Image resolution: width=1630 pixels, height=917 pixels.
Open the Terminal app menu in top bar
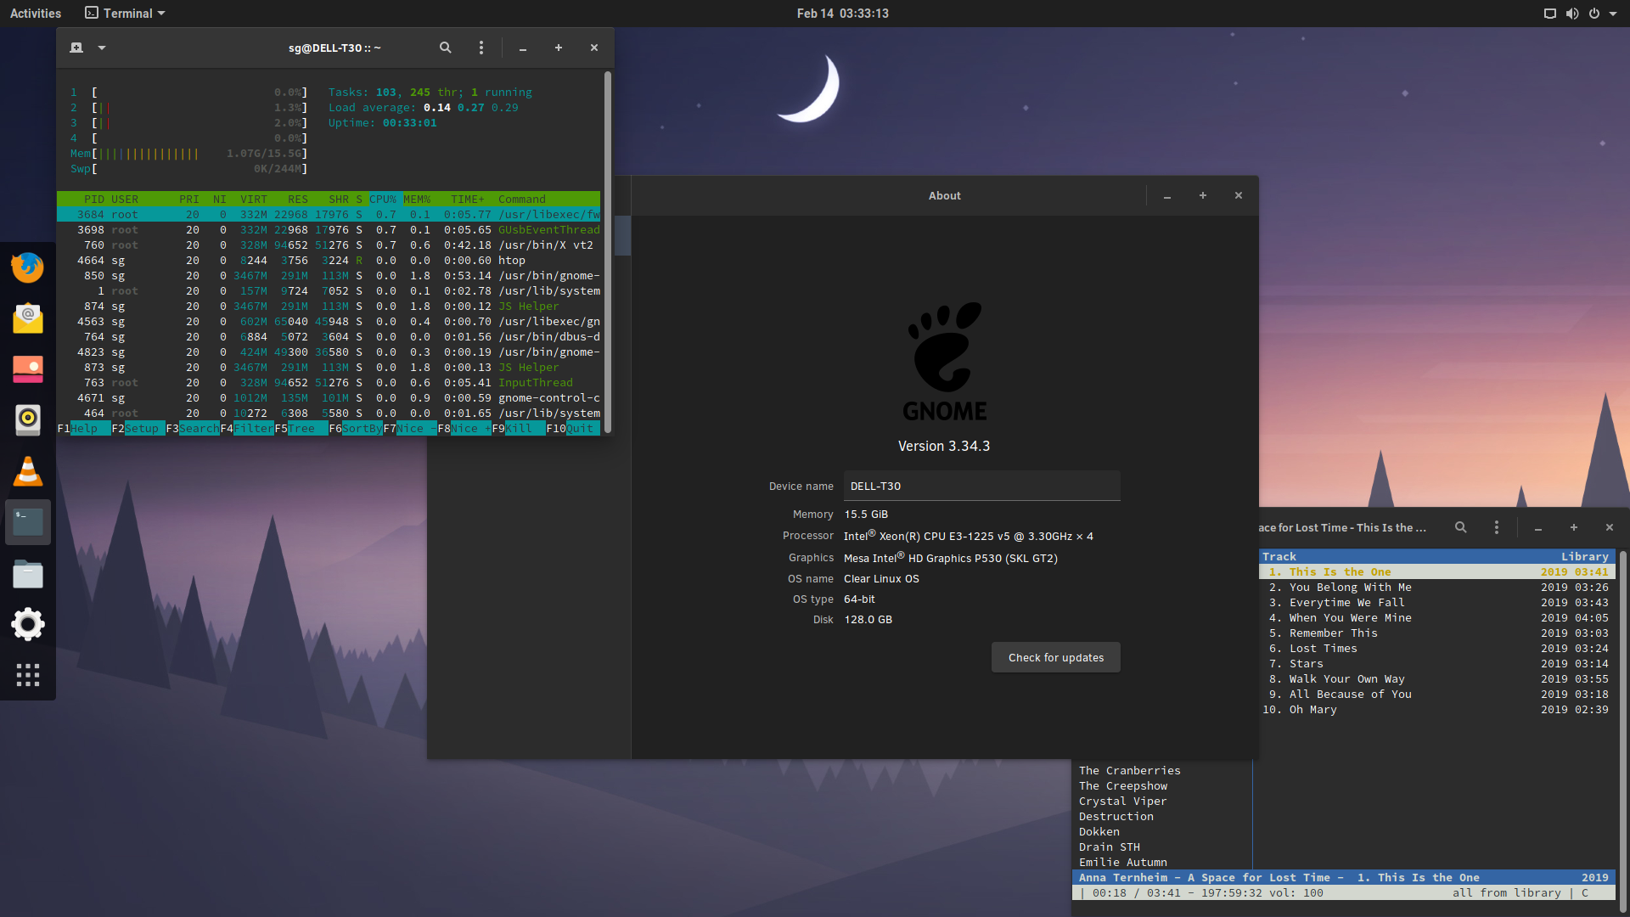(x=126, y=14)
